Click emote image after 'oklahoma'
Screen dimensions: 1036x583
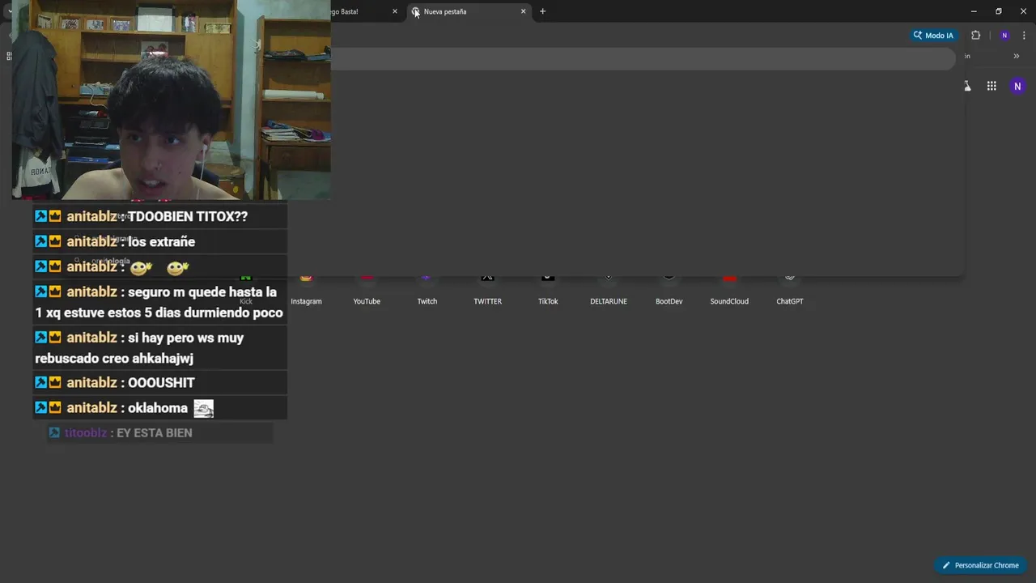(203, 409)
